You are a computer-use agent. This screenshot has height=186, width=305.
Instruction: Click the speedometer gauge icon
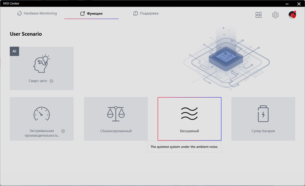pyautogui.click(x=42, y=114)
